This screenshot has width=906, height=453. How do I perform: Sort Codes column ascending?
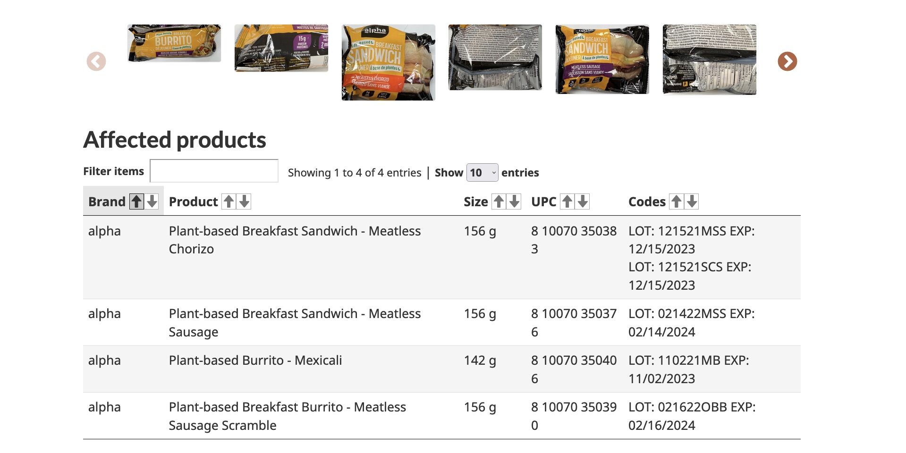[677, 201]
